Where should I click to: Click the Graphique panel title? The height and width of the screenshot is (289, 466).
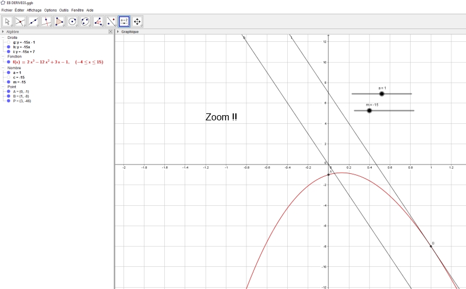pyautogui.click(x=130, y=31)
